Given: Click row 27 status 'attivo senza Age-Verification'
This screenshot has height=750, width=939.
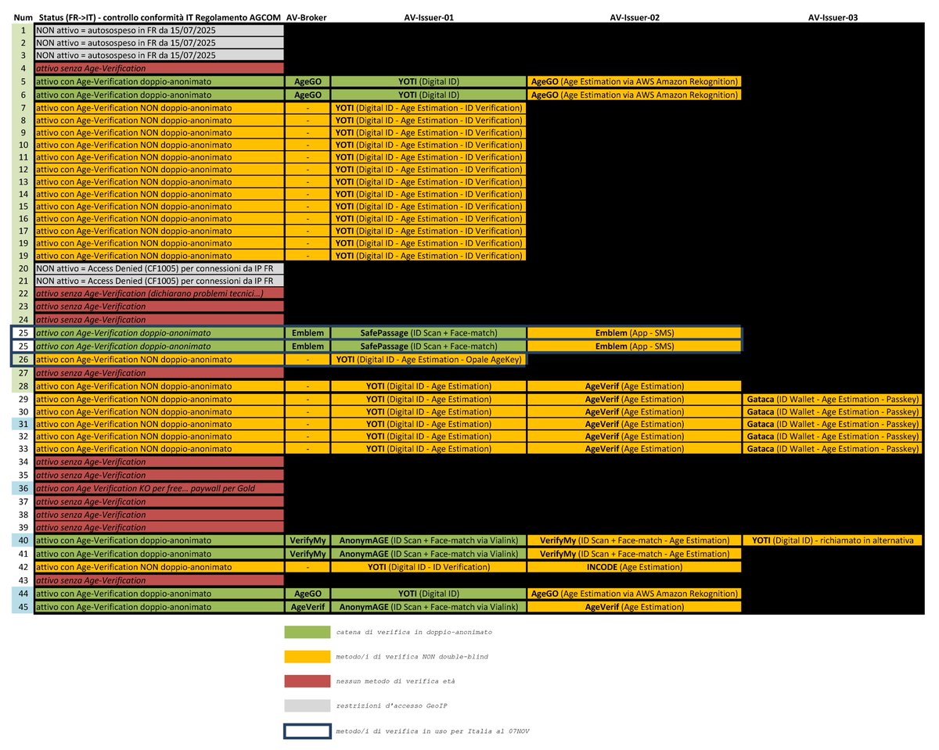Looking at the screenshot, I should pyautogui.click(x=159, y=373).
